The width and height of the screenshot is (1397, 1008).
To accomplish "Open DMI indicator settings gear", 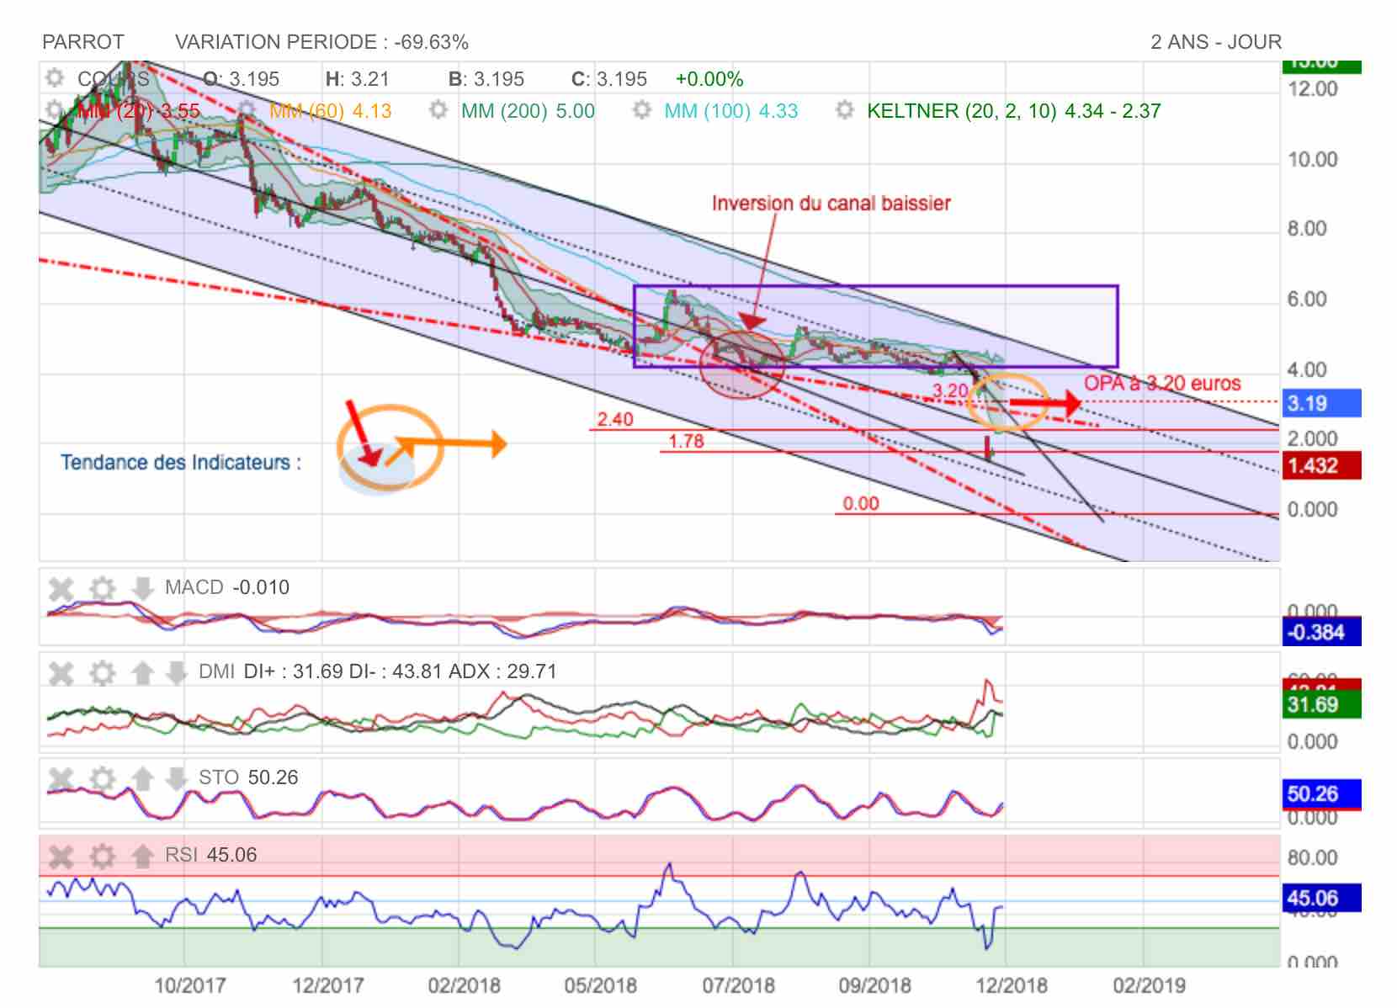I will pyautogui.click(x=103, y=672).
